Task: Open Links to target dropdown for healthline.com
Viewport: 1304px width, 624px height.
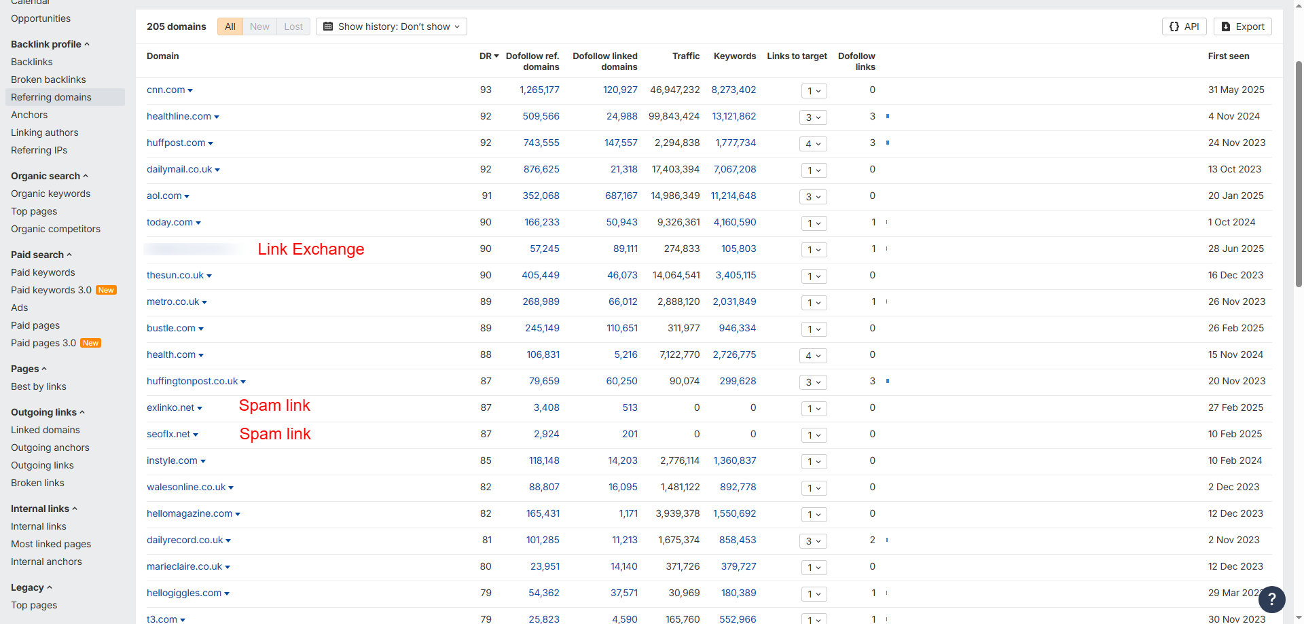Action: coord(813,117)
